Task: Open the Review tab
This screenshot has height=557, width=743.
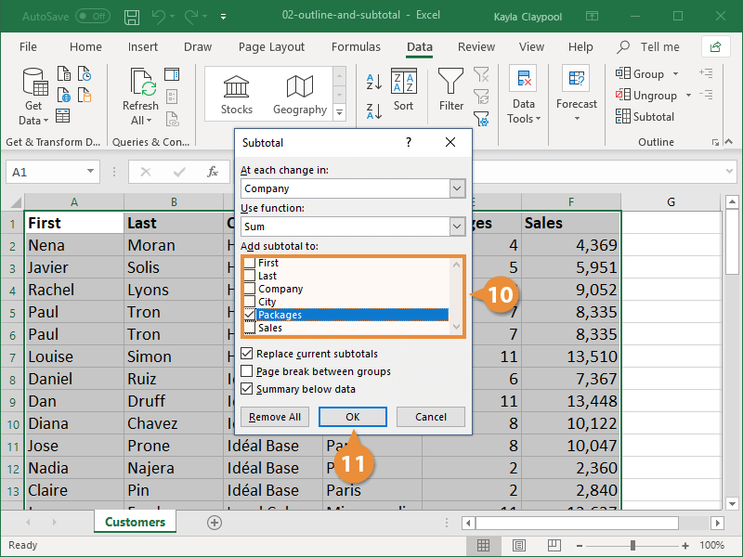Action: 476,46
